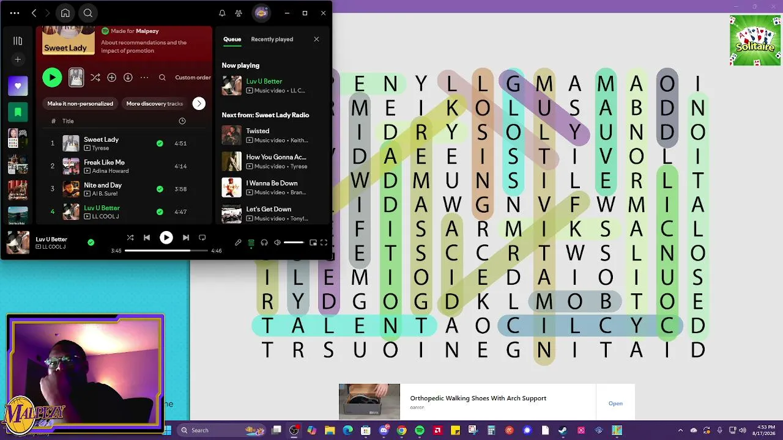This screenshot has width=783, height=440.
Task: Sort tracks by the duration clock column
Action: click(x=182, y=121)
